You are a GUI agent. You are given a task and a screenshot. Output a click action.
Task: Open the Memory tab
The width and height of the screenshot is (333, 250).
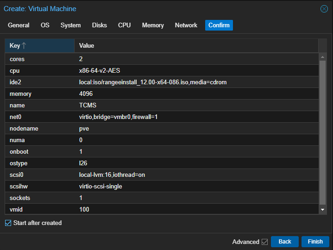click(x=153, y=25)
